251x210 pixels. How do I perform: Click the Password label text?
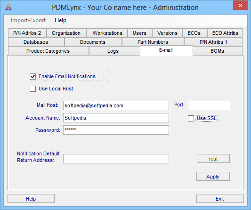(48, 130)
